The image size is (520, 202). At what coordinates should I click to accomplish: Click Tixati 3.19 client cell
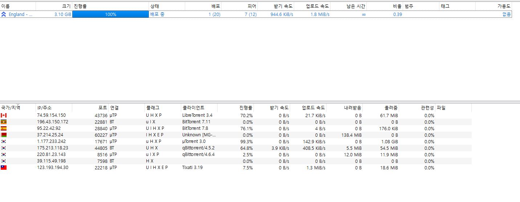pos(192,168)
